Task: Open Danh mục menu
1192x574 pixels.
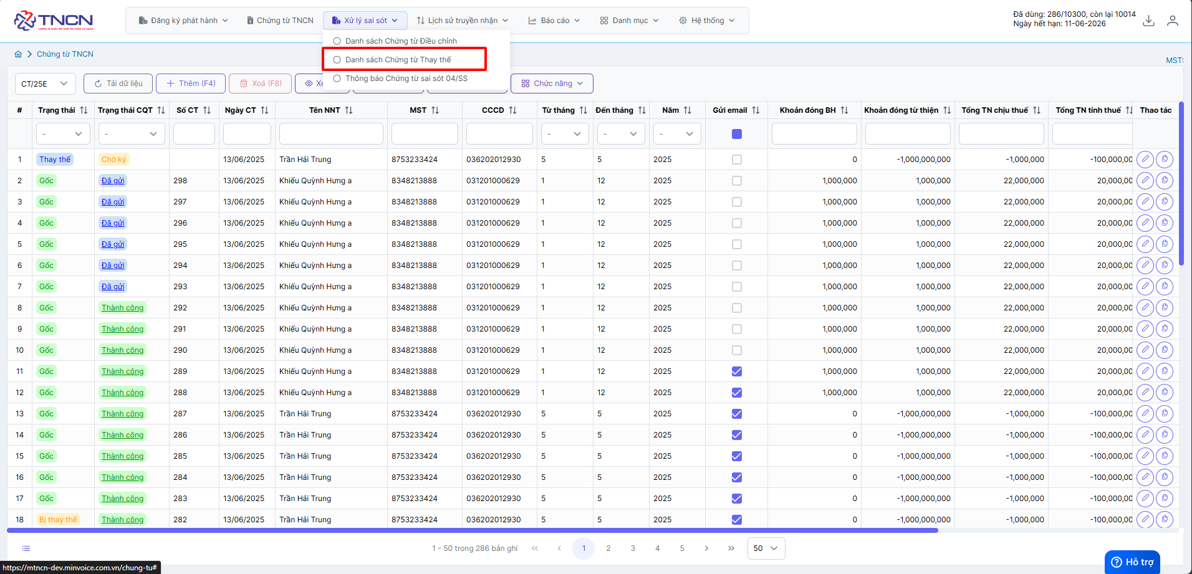Action: point(629,21)
